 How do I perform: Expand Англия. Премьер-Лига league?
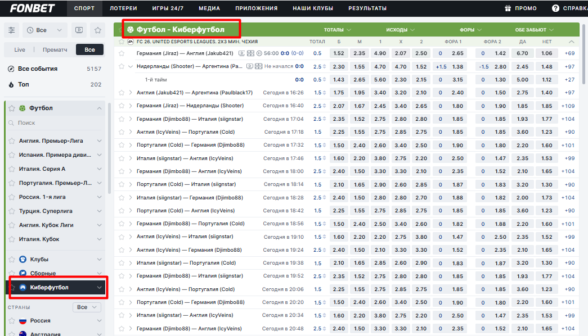click(100, 141)
